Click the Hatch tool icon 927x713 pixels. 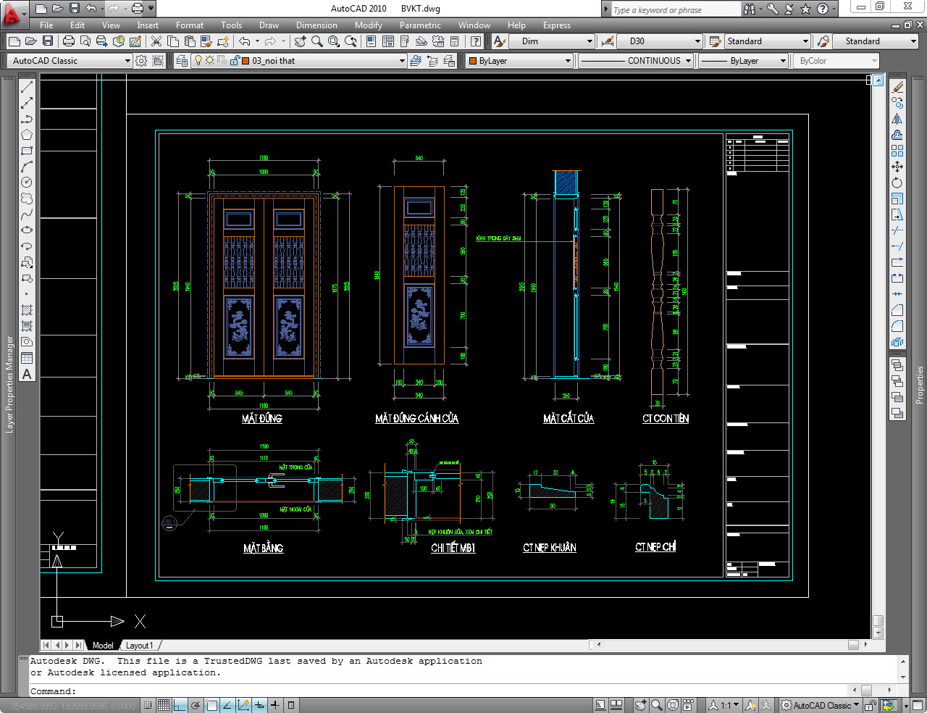[27, 310]
